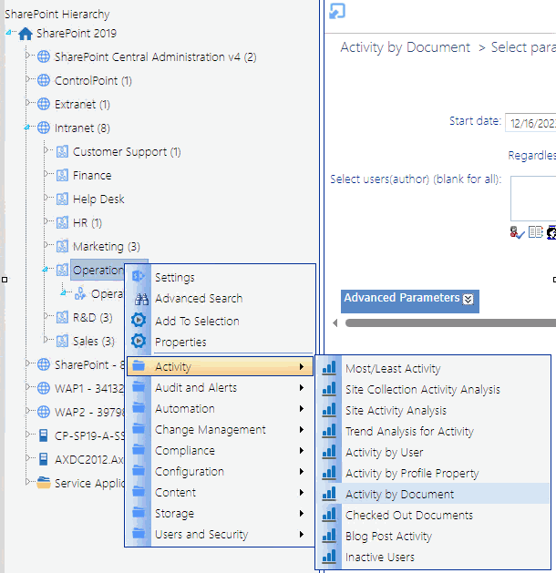Expand the Sales (3) tree node
The height and width of the screenshot is (573, 556).
tap(46, 340)
